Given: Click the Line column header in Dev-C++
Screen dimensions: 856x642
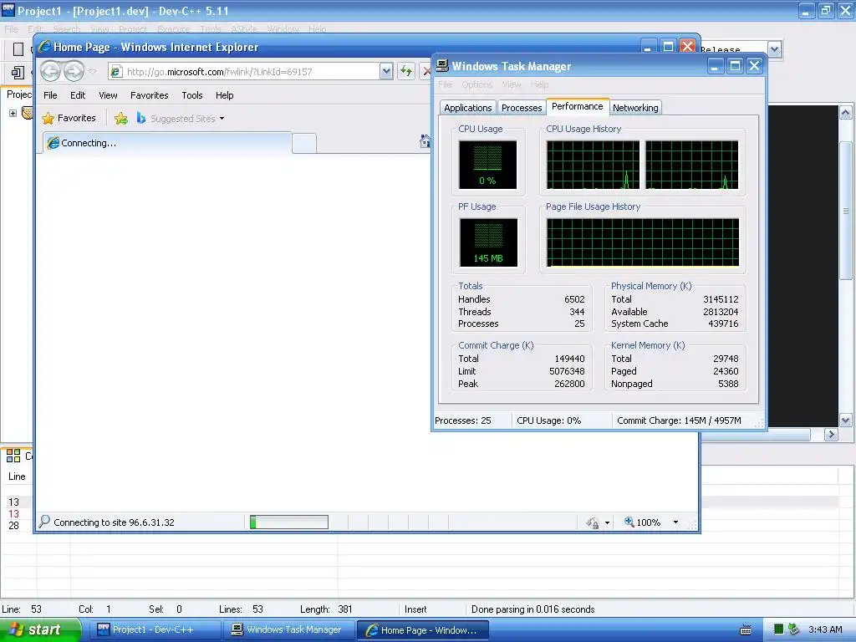Looking at the screenshot, I should tap(17, 476).
